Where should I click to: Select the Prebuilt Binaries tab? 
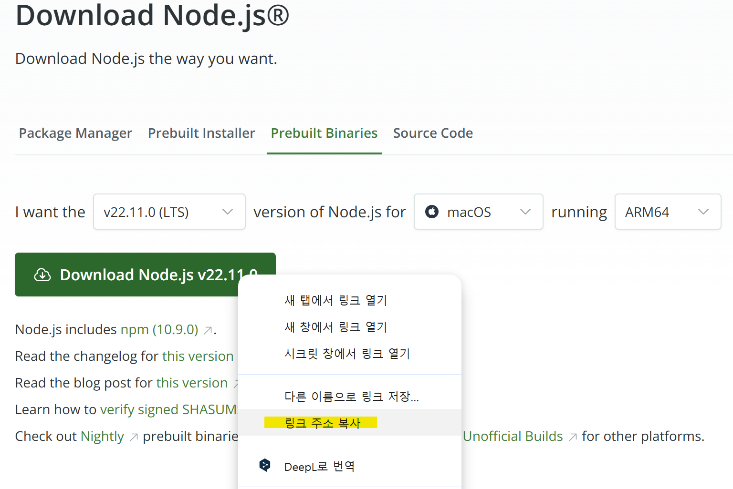point(324,133)
